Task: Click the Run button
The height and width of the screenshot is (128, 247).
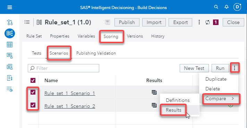Action: [x=220, y=68]
